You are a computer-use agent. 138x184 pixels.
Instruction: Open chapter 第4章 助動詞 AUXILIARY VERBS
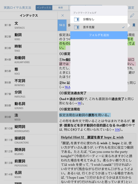(29, 60)
